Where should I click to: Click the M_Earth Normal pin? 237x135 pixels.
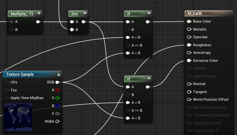tap(189, 84)
